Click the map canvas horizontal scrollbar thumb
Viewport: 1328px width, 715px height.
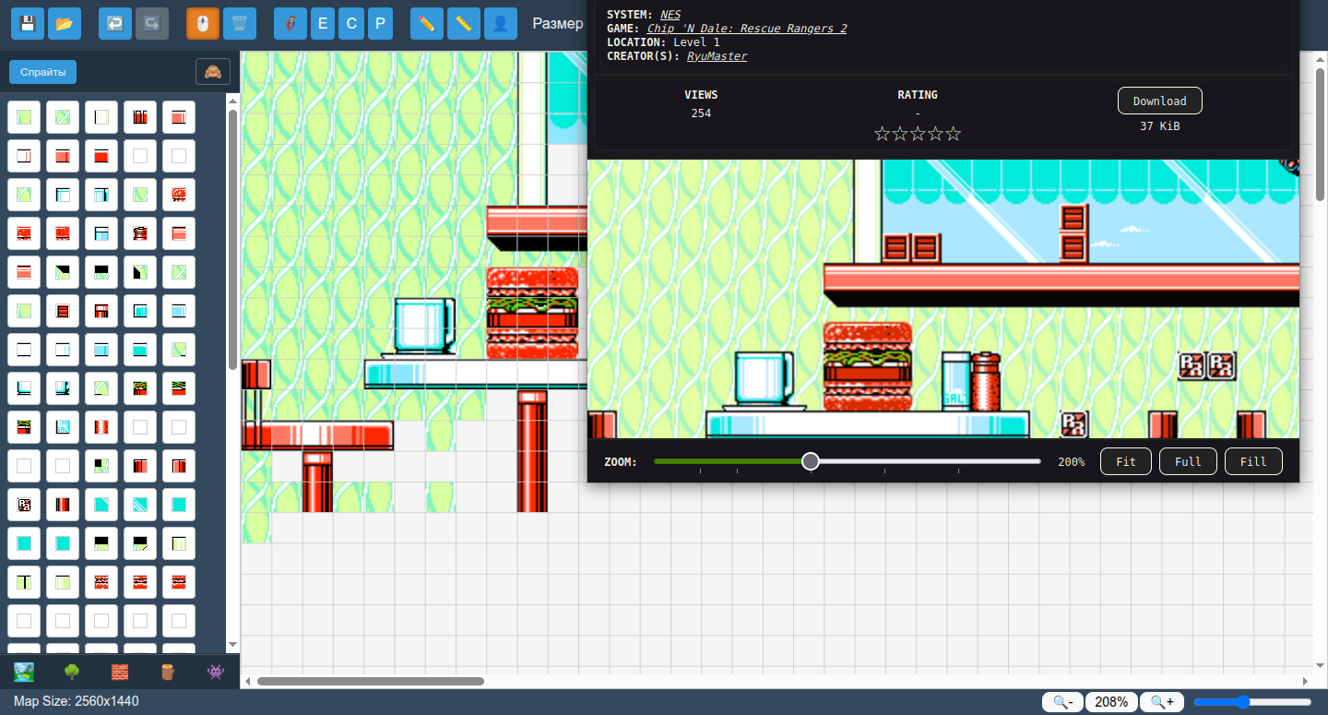371,682
